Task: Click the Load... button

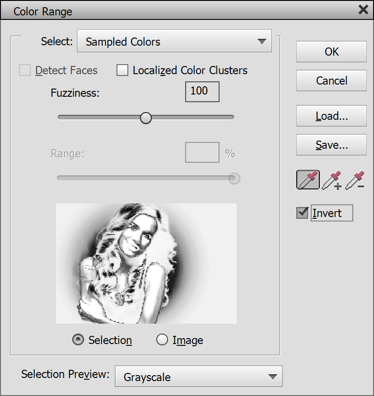Action: [x=331, y=116]
